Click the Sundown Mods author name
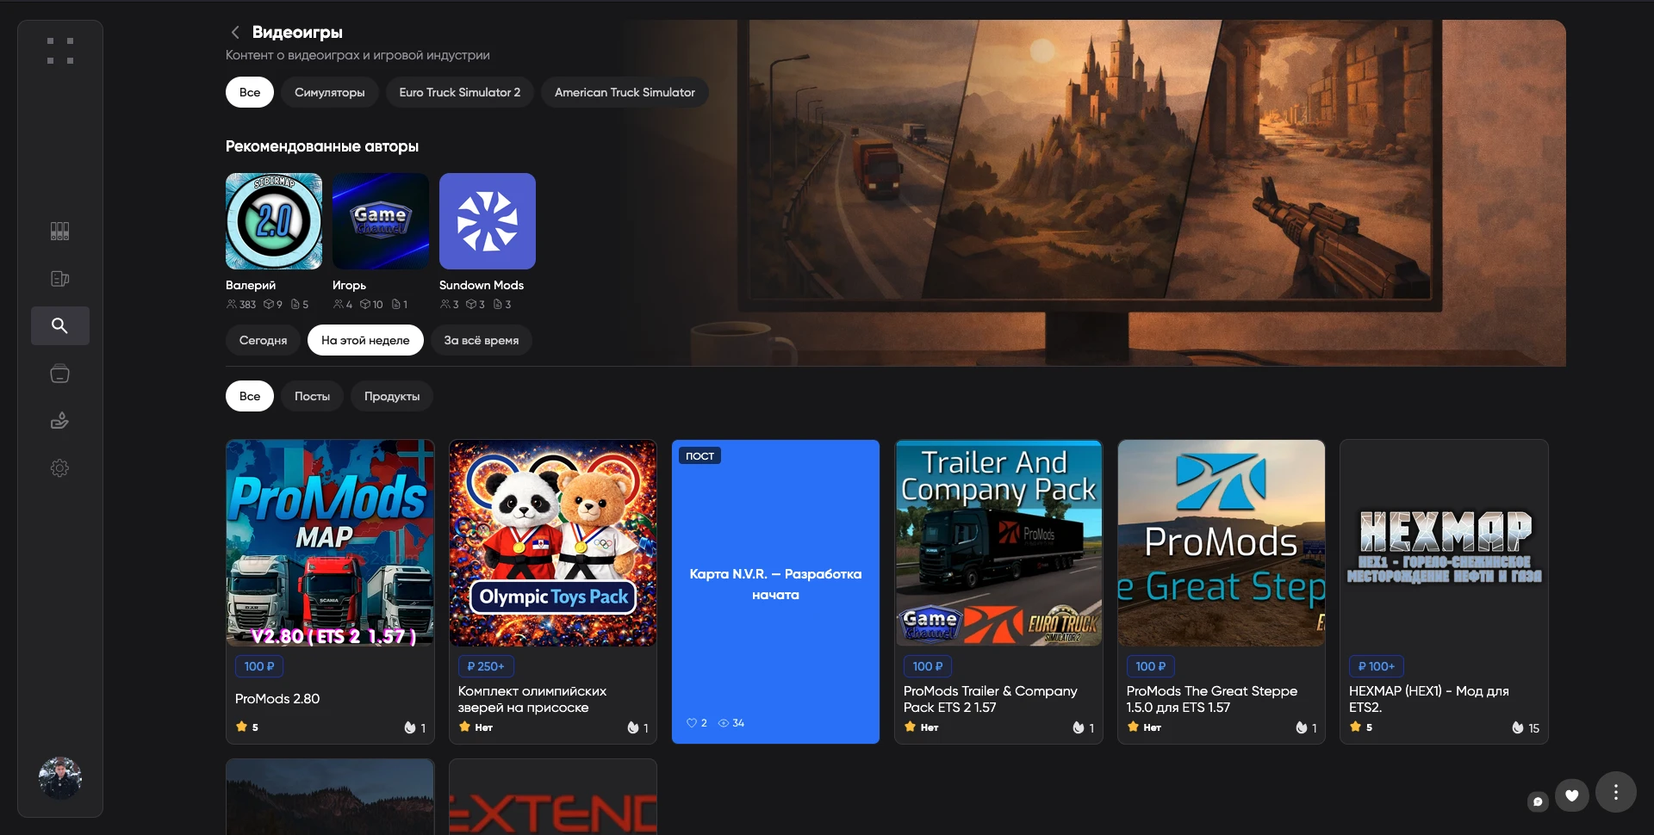Viewport: 1654px width, 835px height. (482, 285)
